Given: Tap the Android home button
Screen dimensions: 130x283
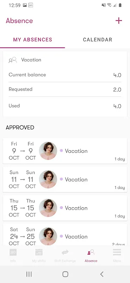Looking at the screenshot, I should [65, 274].
